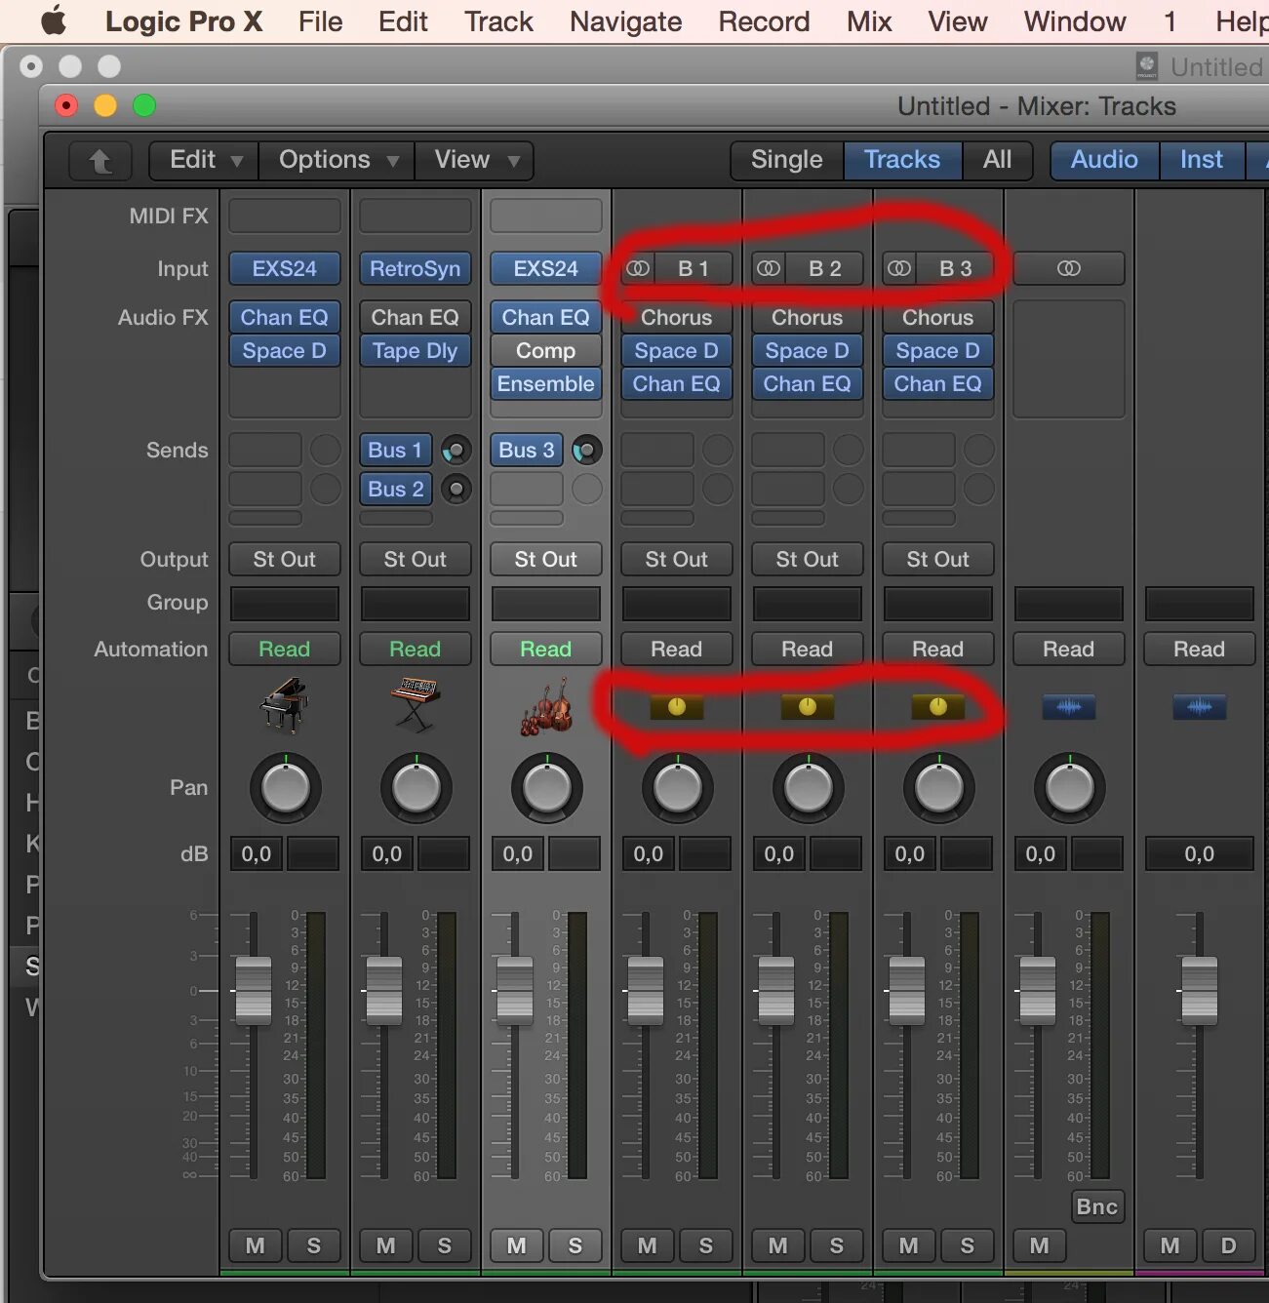Click the empty MIDI FX slot on piano strip
Viewport: 1269px width, 1303px height.
(285, 217)
